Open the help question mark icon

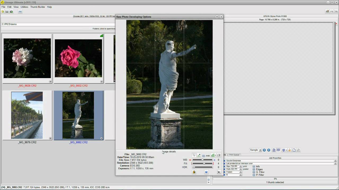tap(206, 172)
